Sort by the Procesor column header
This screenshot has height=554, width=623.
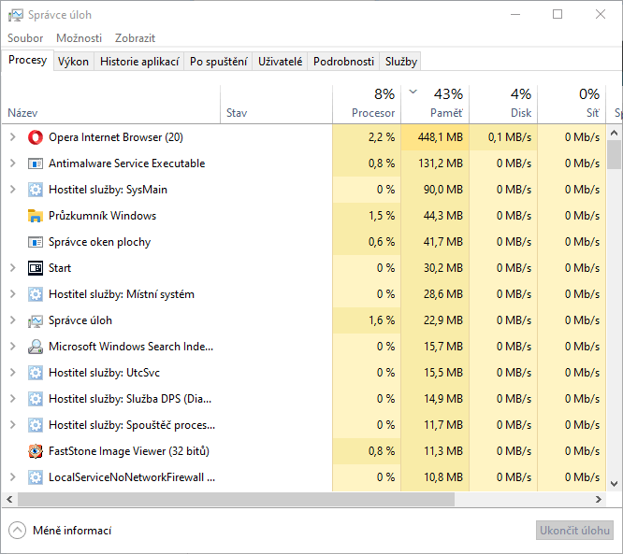point(367,104)
